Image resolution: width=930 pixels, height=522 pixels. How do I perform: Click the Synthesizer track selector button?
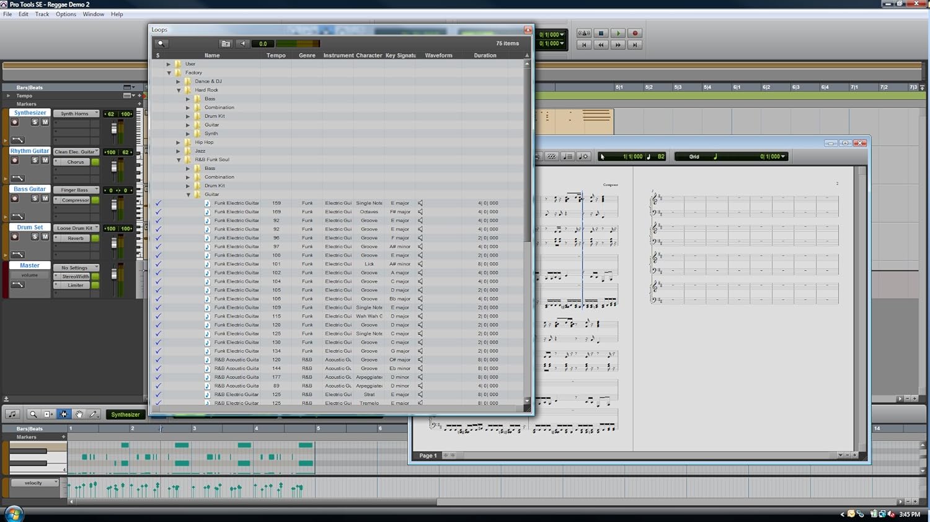tap(125, 414)
